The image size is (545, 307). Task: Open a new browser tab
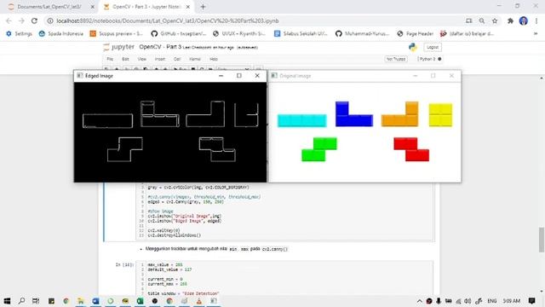tap(203, 7)
